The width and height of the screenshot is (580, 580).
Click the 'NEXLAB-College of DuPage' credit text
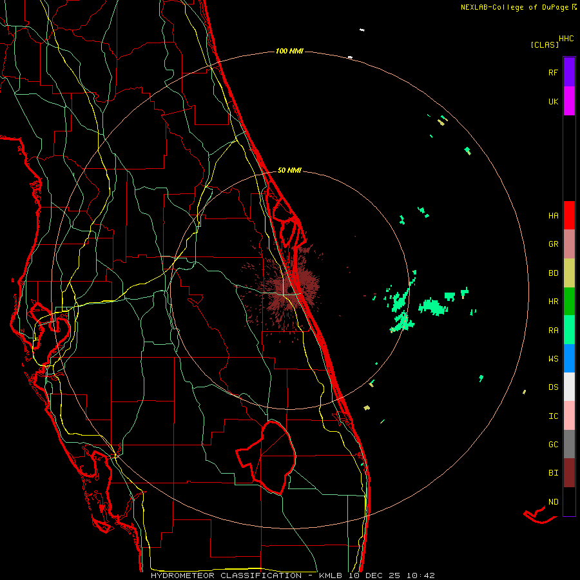pyautogui.click(x=514, y=7)
